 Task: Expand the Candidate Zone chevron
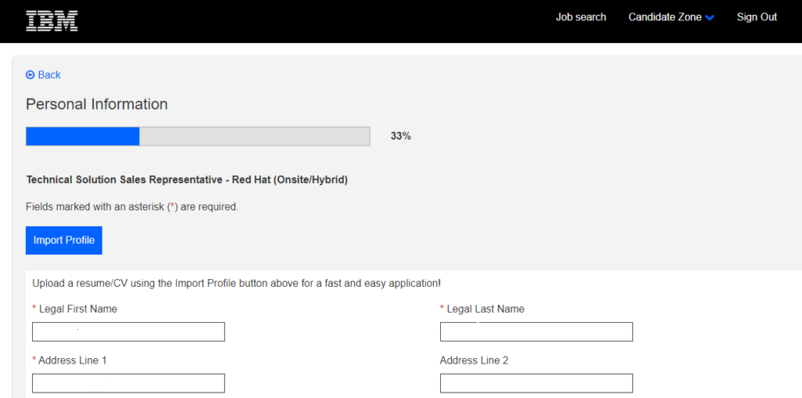click(x=710, y=17)
